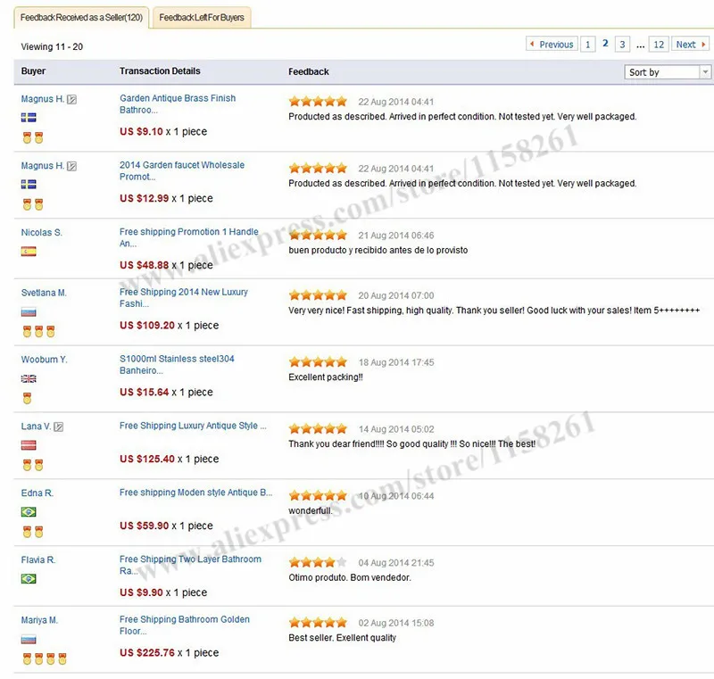Open buyer profile Edna R.

pos(37,493)
